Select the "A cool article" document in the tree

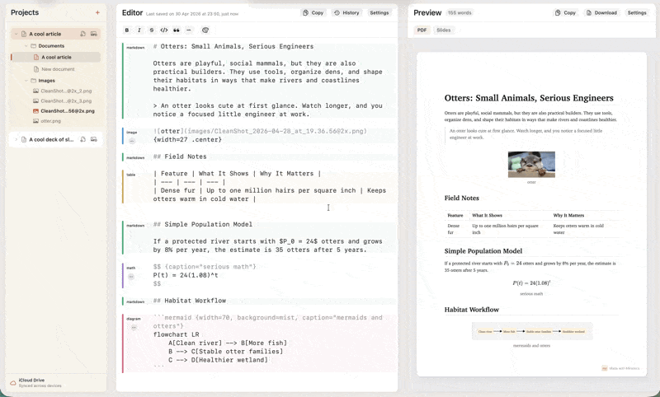point(55,57)
